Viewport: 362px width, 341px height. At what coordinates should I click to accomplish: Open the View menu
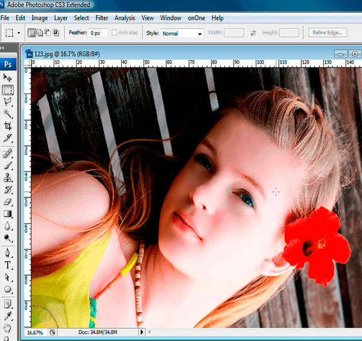click(x=148, y=18)
